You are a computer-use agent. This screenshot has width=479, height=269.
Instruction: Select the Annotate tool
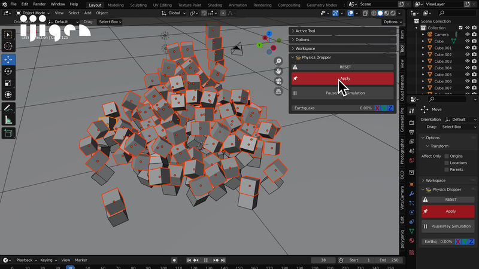pyautogui.click(x=8, y=108)
